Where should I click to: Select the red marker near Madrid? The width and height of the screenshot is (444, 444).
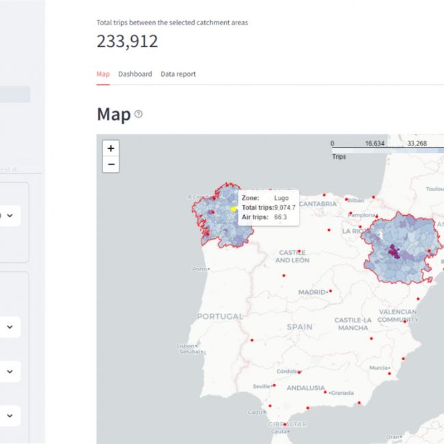pyautogui.click(x=331, y=290)
